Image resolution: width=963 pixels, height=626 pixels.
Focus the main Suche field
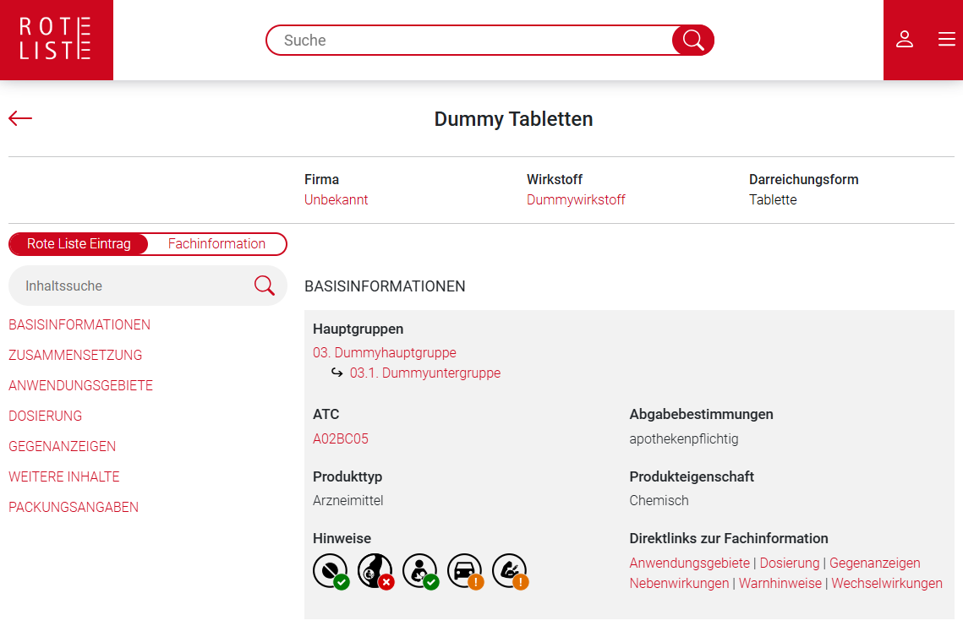[470, 41]
